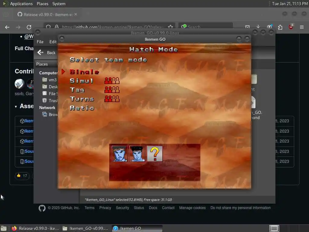This screenshot has width=309, height=232.
Task: Open the Firefox hamburger menu
Action: (302, 27)
